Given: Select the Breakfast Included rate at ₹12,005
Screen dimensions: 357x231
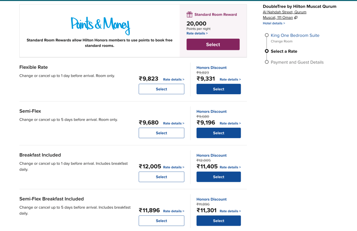Looking at the screenshot, I should pos(161,177).
